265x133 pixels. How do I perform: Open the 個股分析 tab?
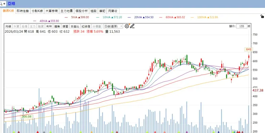click(81, 11)
